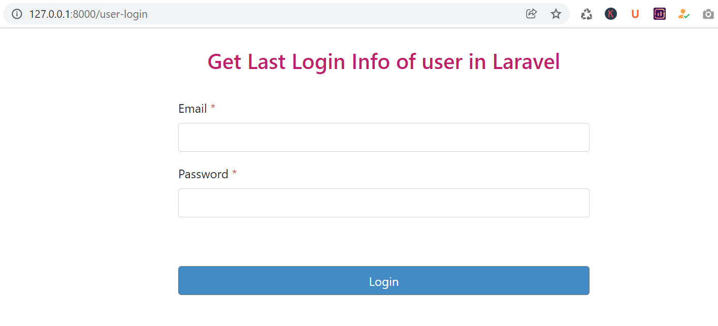Click the '127.0.0.1' host in the URL
Viewport: 718px width, 326px height.
[x=50, y=14]
